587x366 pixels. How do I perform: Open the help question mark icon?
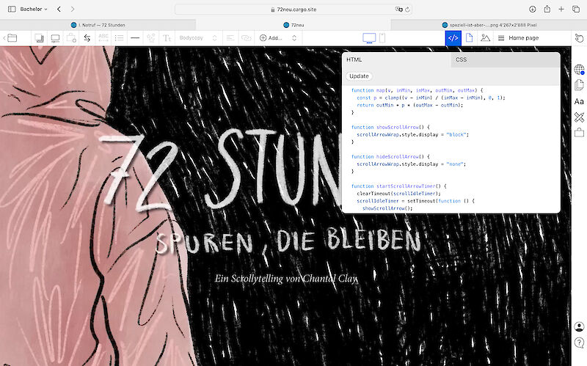point(579,343)
